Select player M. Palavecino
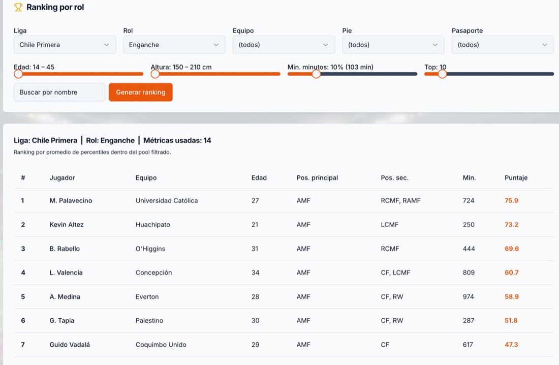The height and width of the screenshot is (365, 559). pos(71,200)
